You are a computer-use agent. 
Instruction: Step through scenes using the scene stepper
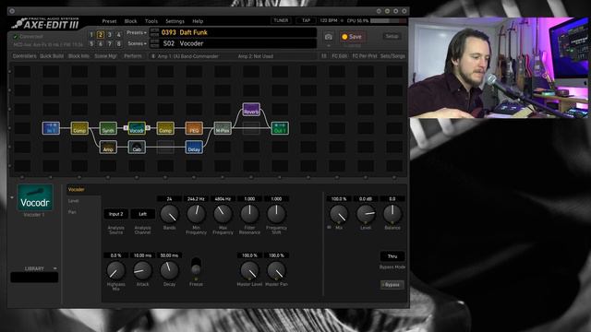click(x=154, y=43)
